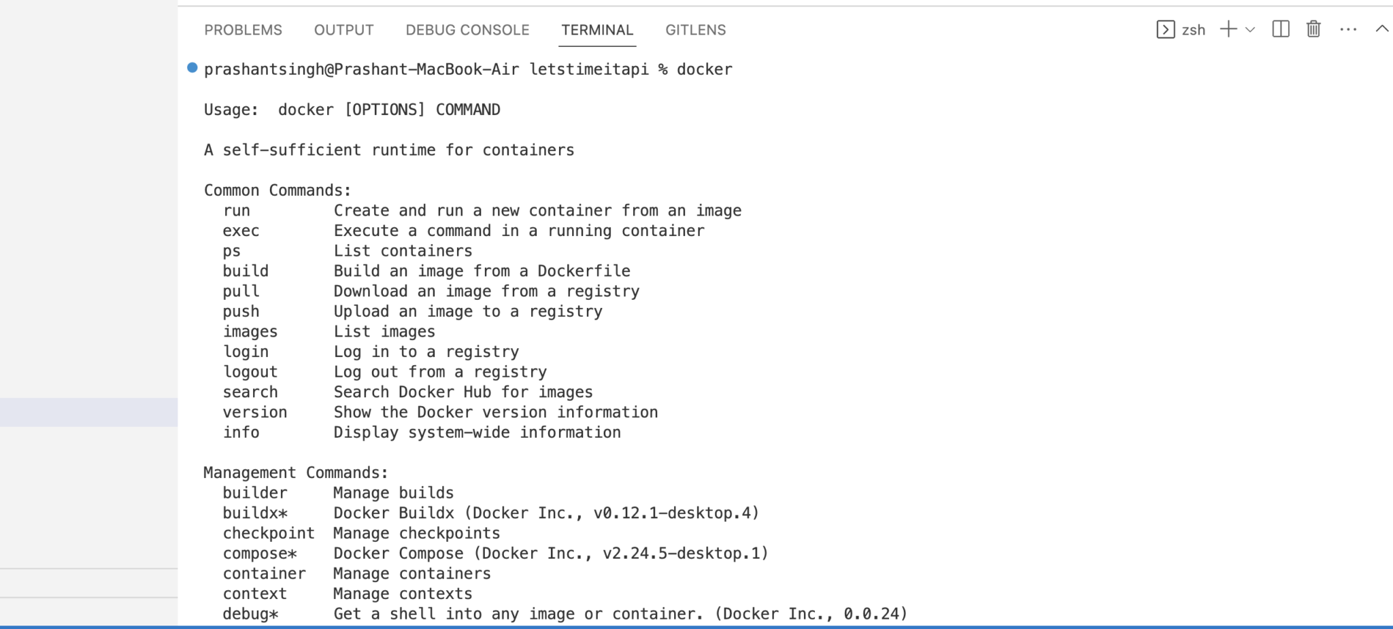
Task: Open the OUTPUT tab
Action: point(343,30)
